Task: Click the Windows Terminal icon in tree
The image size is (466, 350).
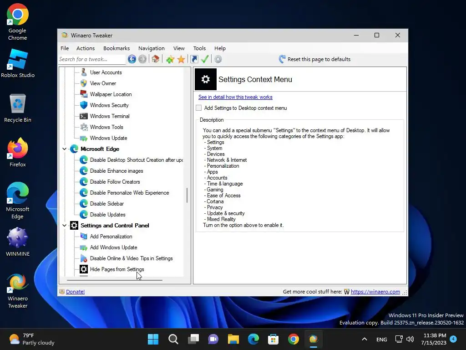Action: pos(84,116)
